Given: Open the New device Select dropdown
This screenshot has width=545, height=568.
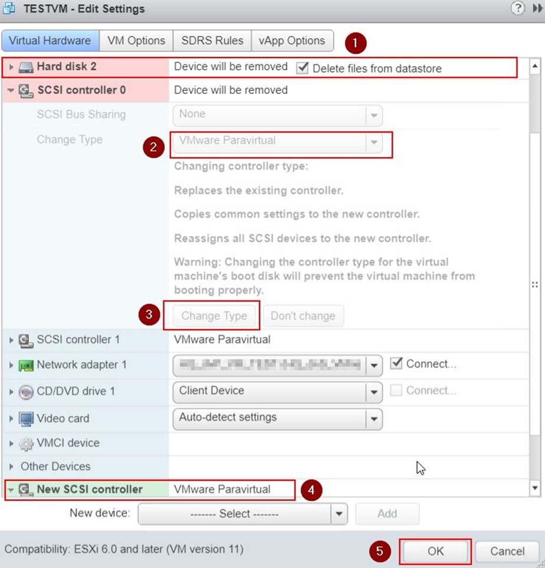Looking at the screenshot, I should (243, 514).
